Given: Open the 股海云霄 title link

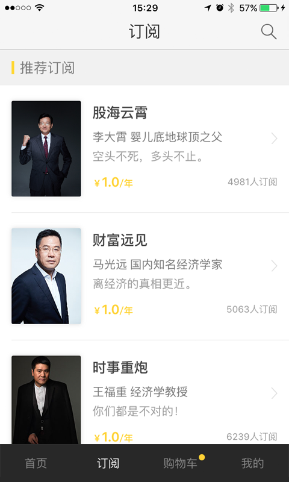Looking at the screenshot, I should 120,113.
